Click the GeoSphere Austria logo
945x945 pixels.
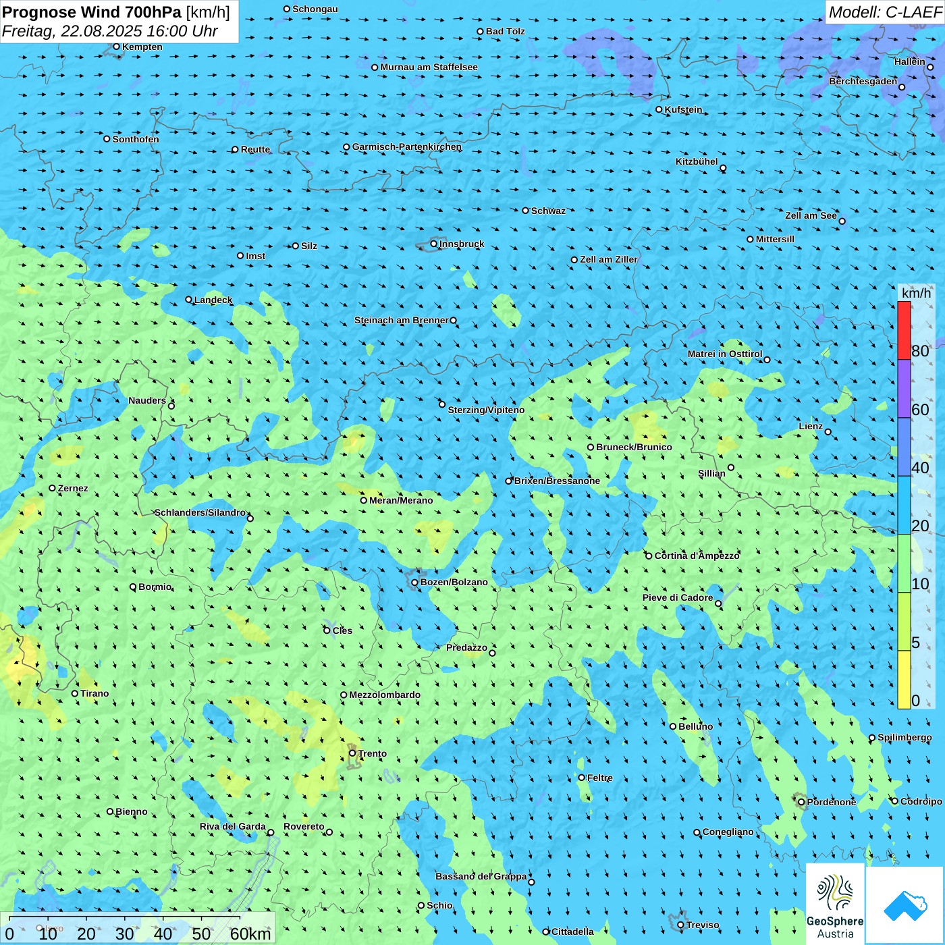[x=835, y=905]
